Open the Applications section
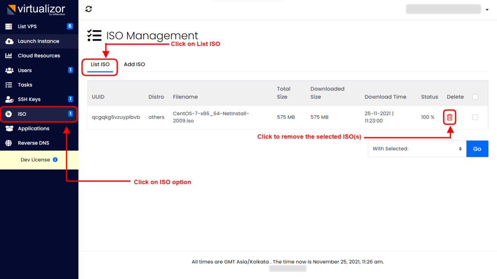 (x=33, y=128)
